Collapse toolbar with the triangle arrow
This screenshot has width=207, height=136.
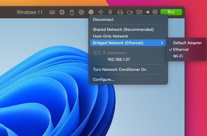pyautogui.click(x=147, y=12)
